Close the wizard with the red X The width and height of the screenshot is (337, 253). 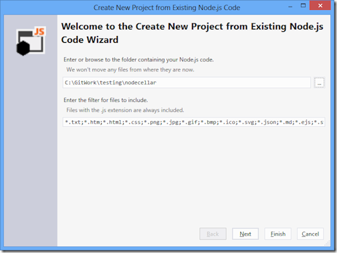click(320, 5)
